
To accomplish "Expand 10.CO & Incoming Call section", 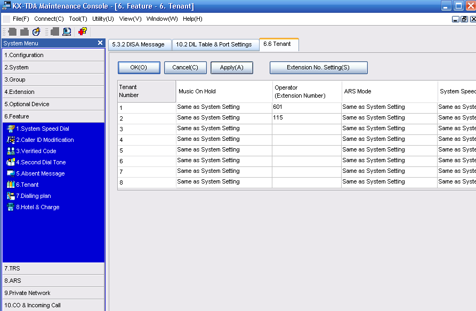I will [x=53, y=305].
